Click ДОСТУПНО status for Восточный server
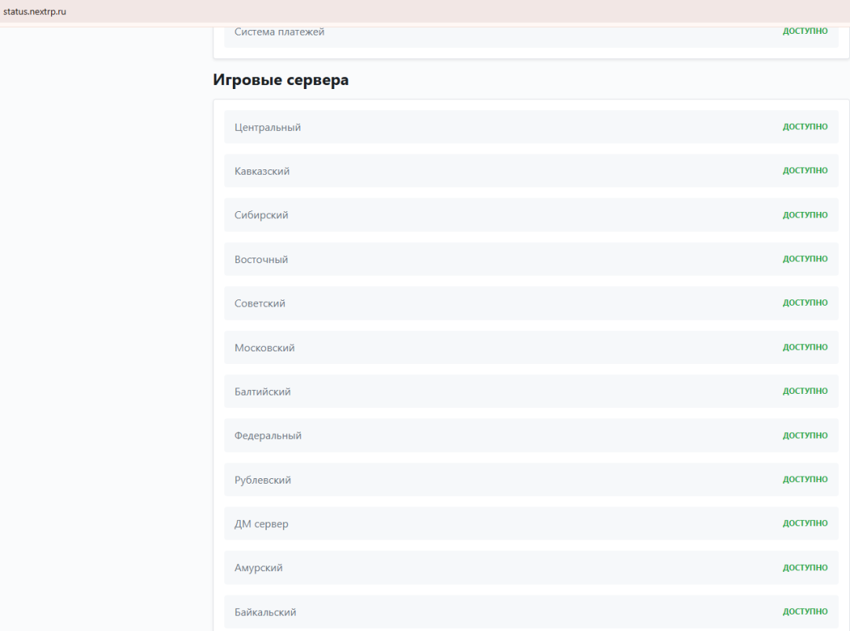The height and width of the screenshot is (631, 850). point(804,259)
